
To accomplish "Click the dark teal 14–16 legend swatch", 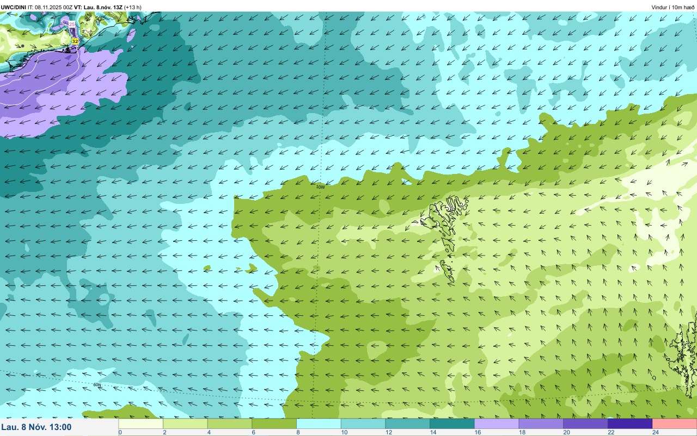I will click(453, 423).
